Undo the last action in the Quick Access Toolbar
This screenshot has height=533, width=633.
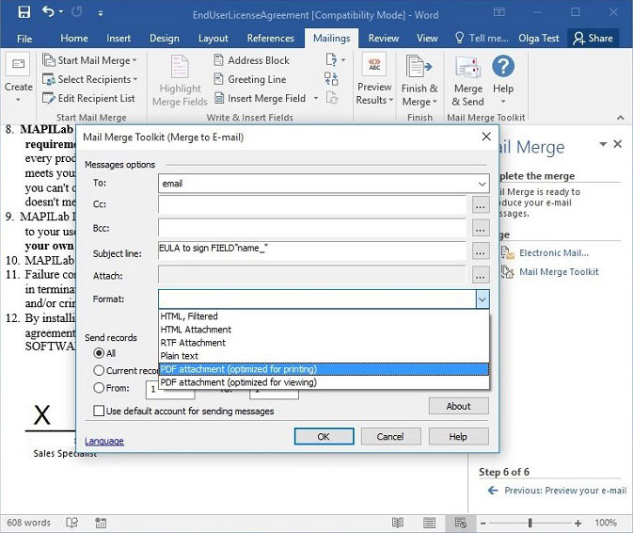coord(48,11)
